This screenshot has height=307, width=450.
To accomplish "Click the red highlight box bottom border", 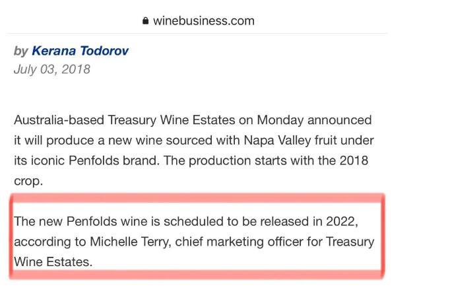I will [197, 275].
